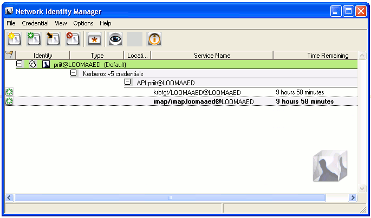
Task: Open the File menu
Action: coord(11,23)
